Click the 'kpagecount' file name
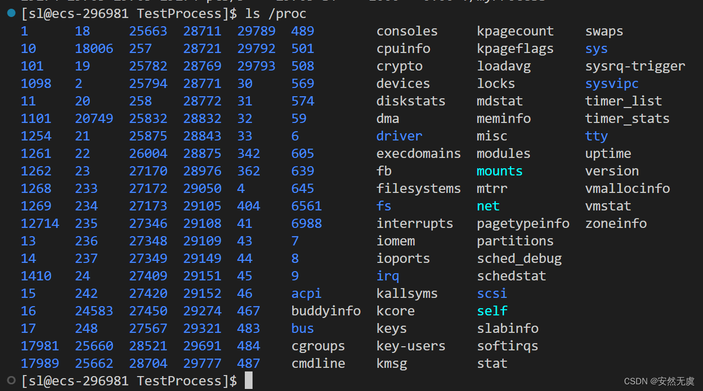The image size is (703, 391). pyautogui.click(x=515, y=31)
